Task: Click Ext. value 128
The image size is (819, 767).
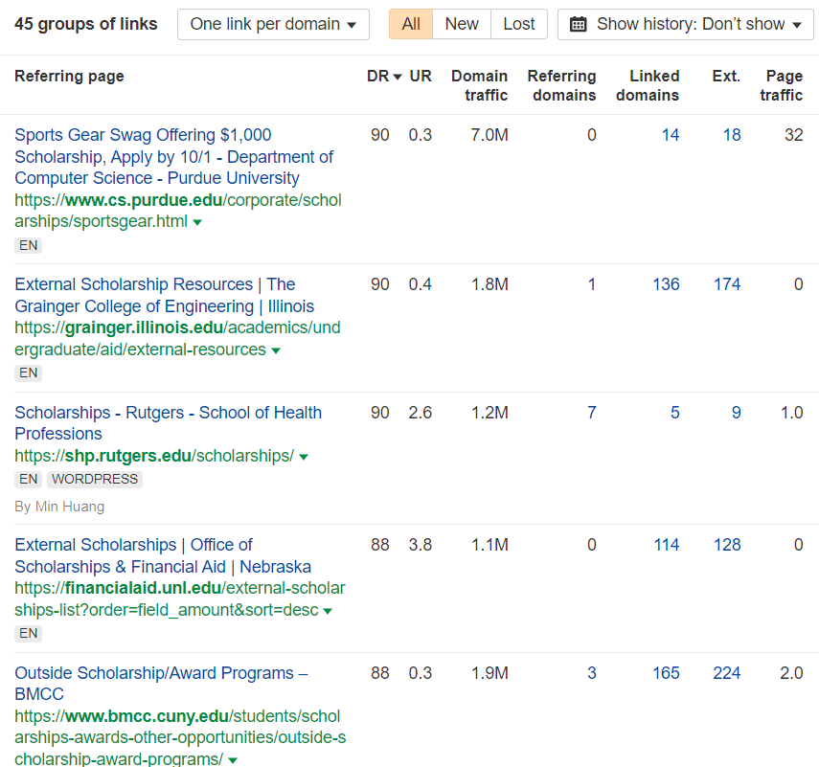Action: pyautogui.click(x=727, y=545)
